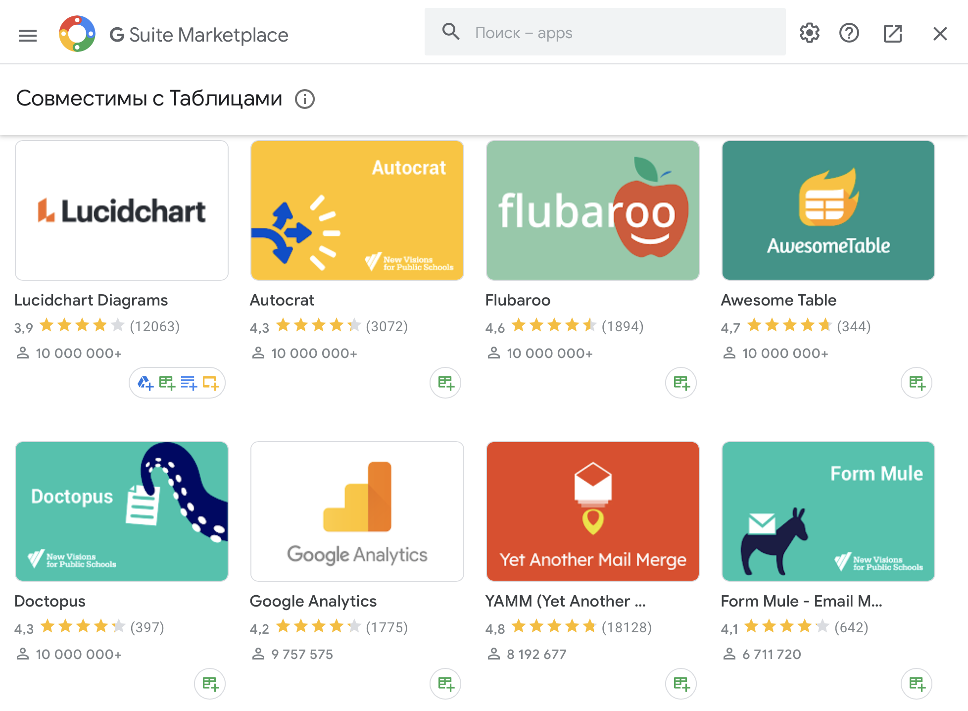Click Flubaroo Sheets add-on icon

coord(681,383)
